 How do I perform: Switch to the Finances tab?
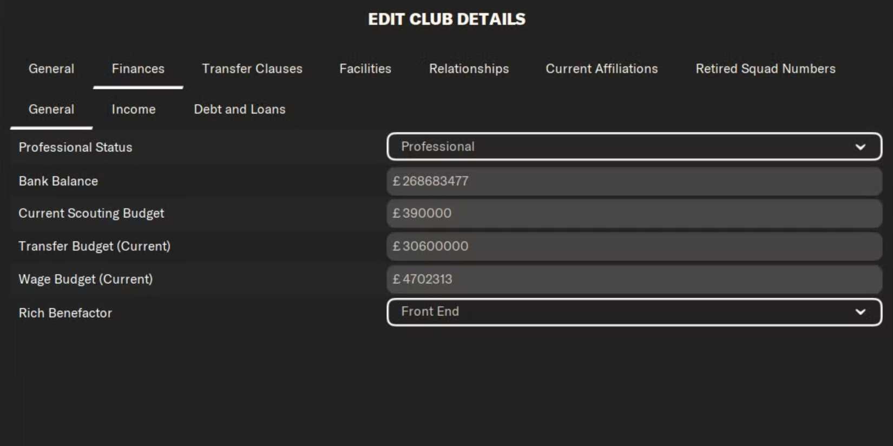pyautogui.click(x=138, y=69)
